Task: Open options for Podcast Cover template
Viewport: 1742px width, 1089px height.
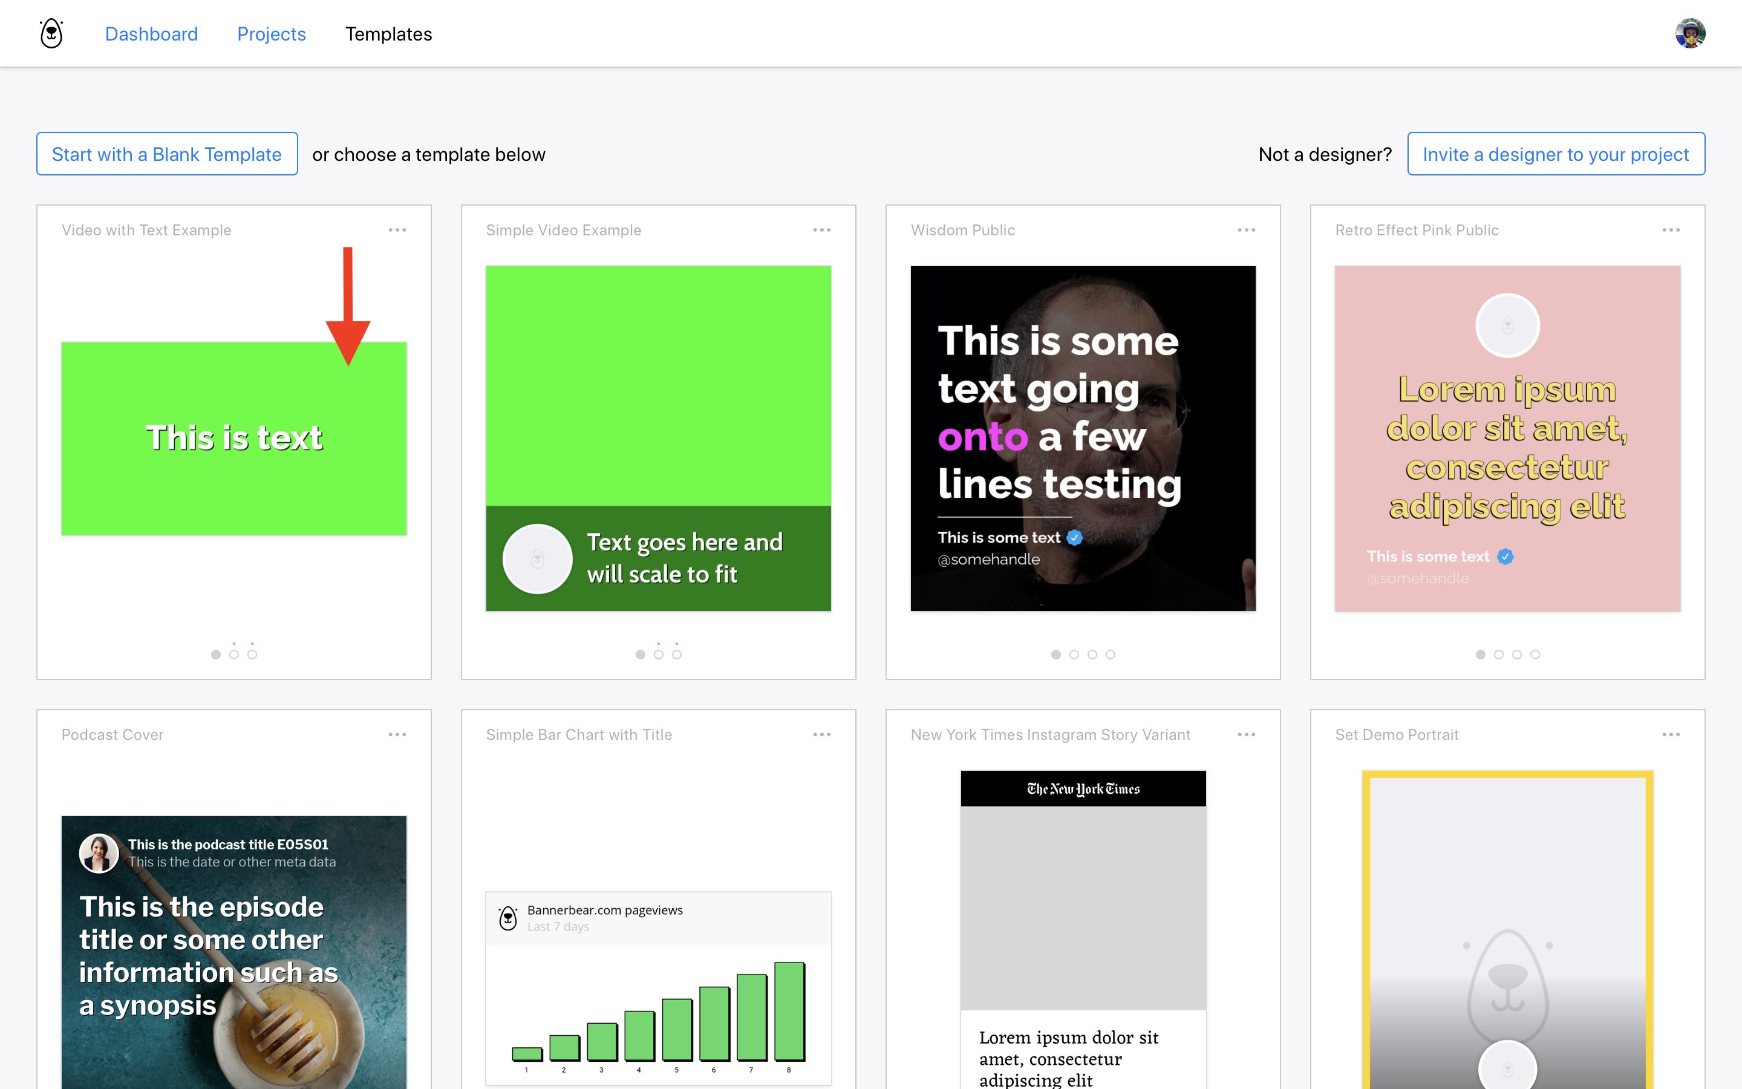Action: point(397,734)
